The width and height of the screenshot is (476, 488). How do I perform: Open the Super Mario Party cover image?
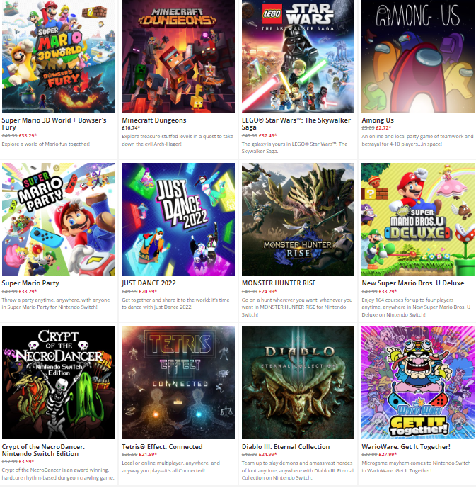pyautogui.click(x=58, y=219)
